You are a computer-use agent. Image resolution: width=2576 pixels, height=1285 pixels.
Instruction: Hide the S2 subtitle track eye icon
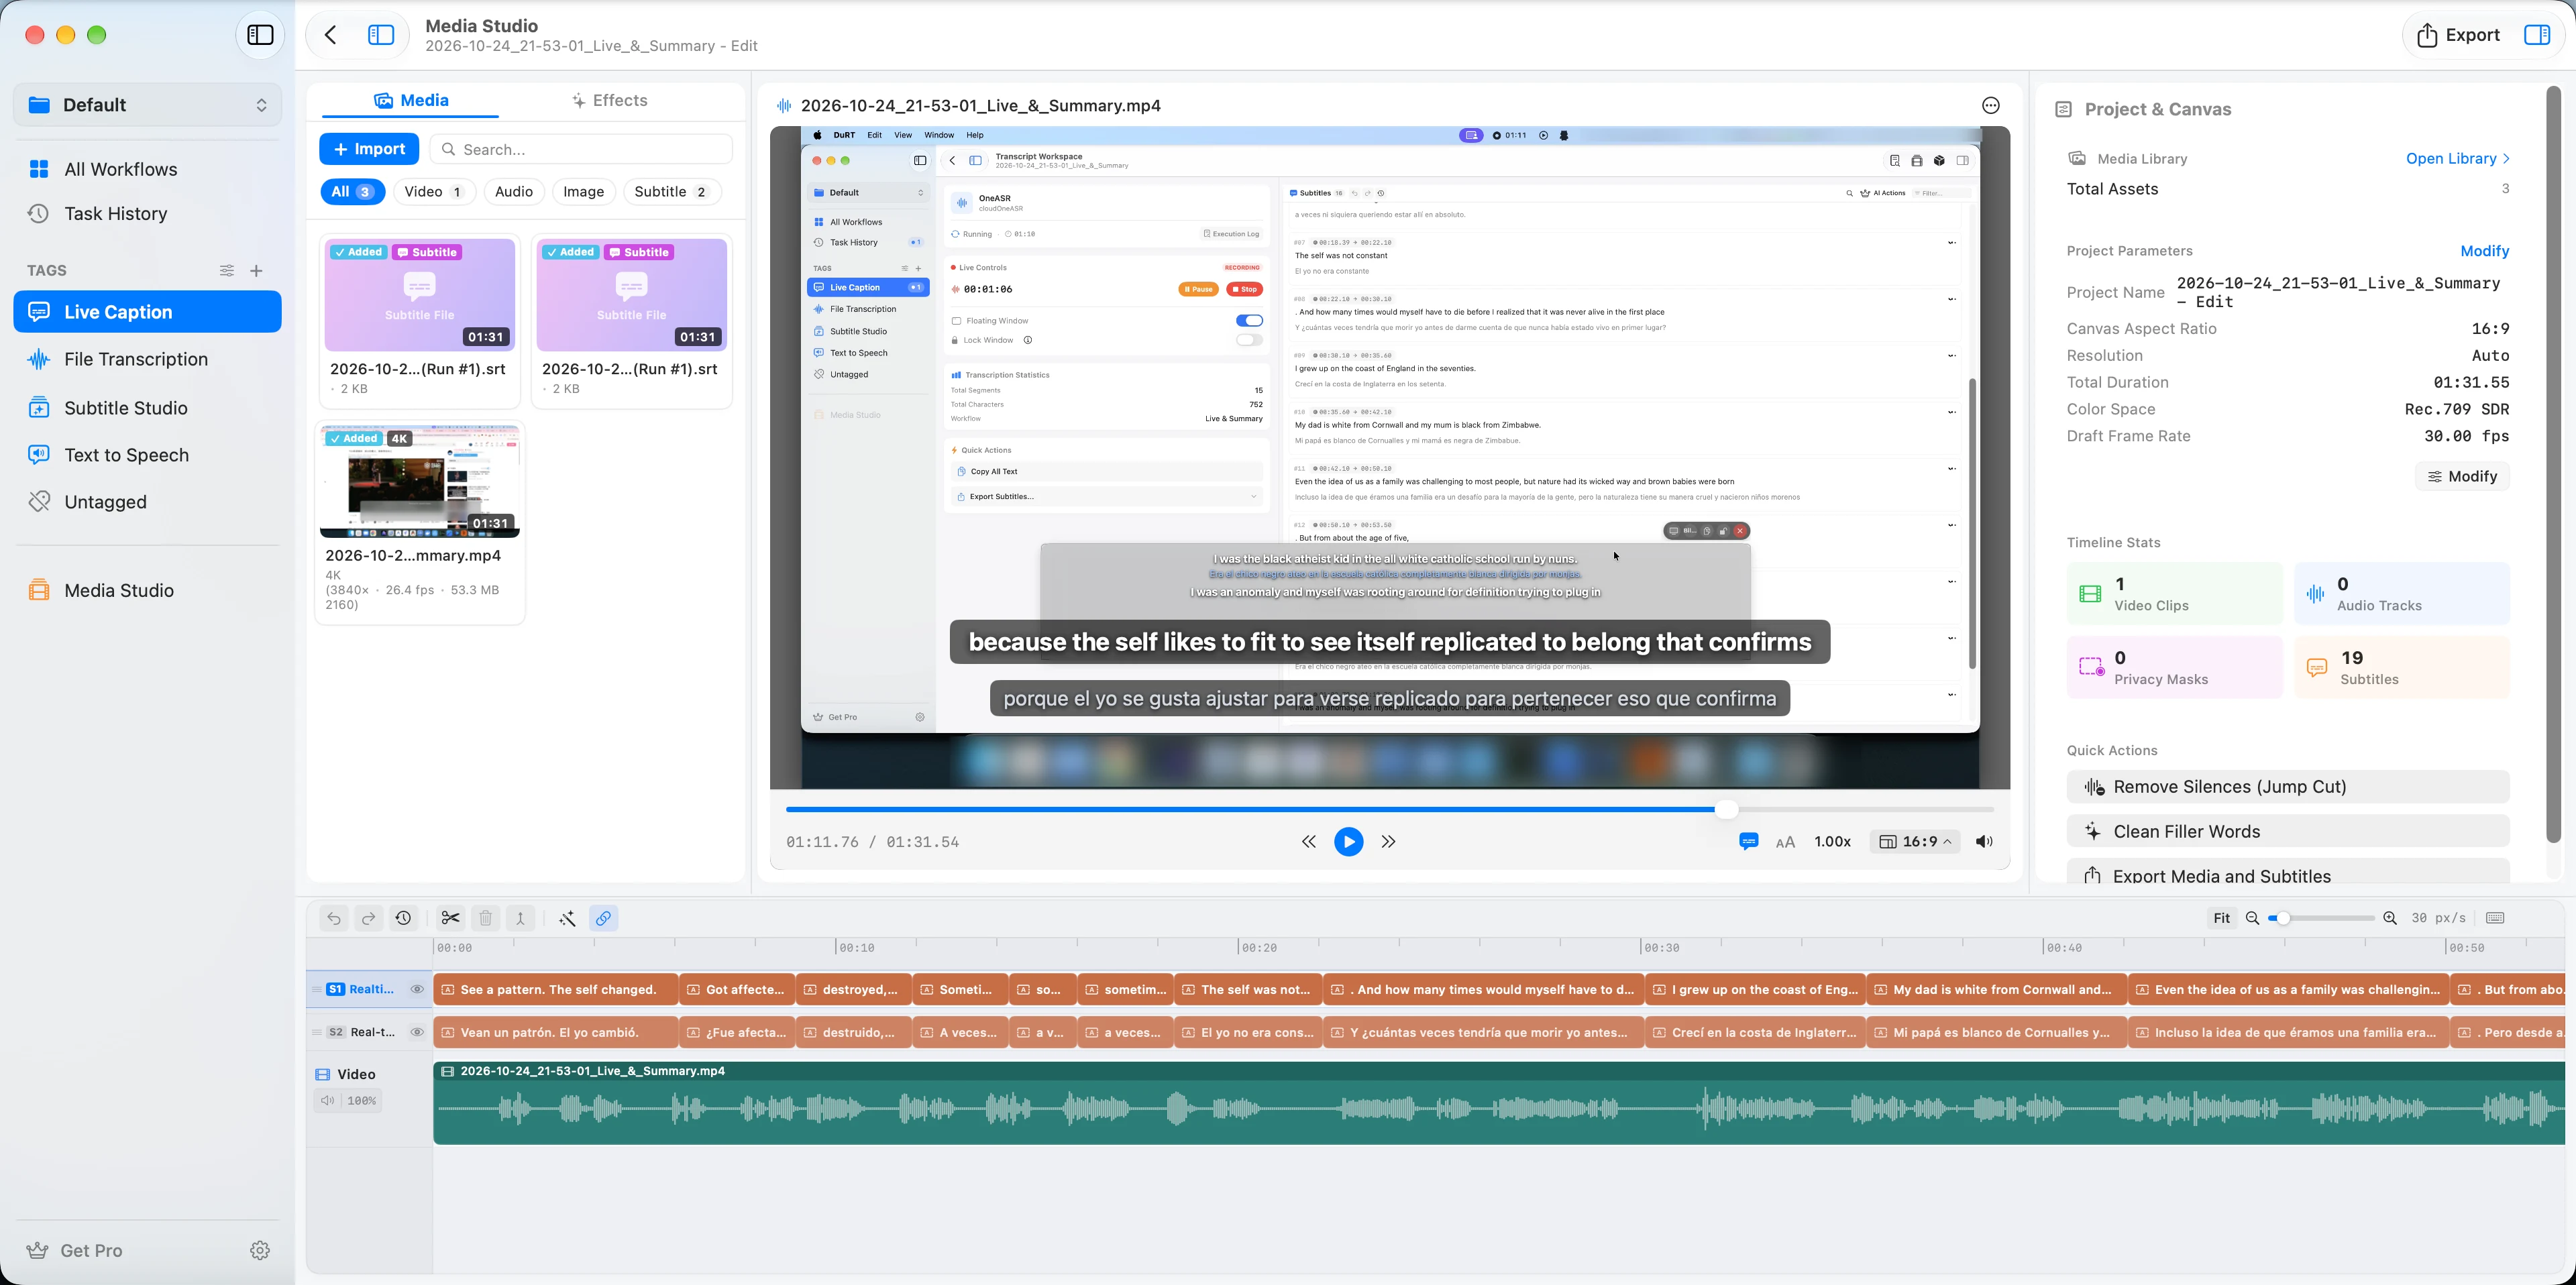coord(417,1032)
